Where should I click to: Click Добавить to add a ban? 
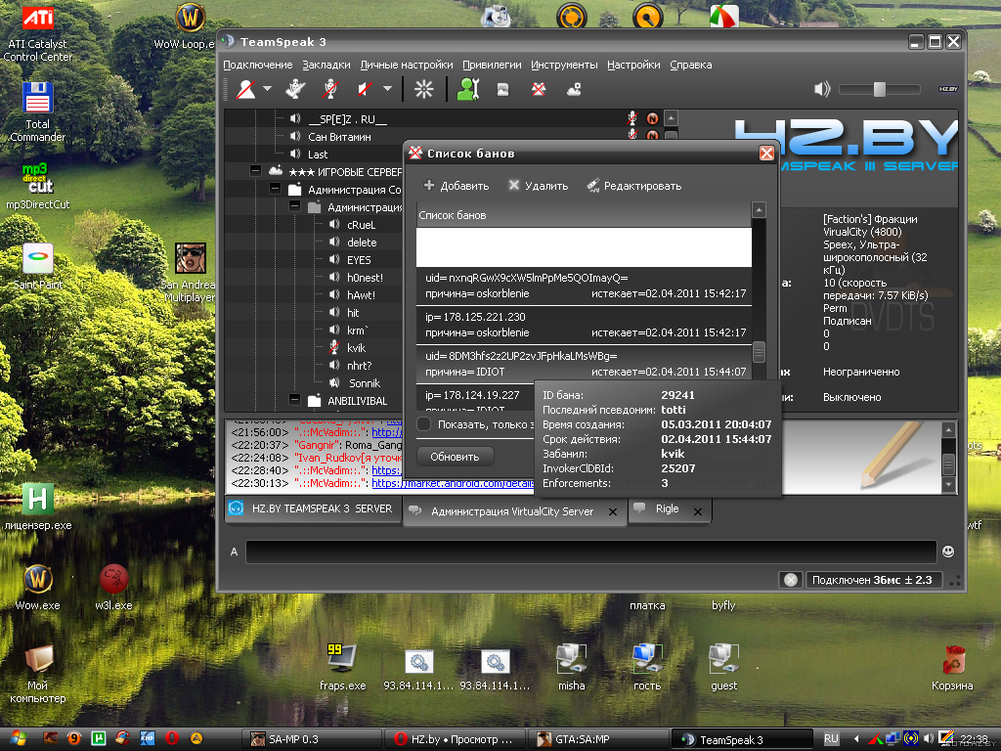(x=456, y=186)
